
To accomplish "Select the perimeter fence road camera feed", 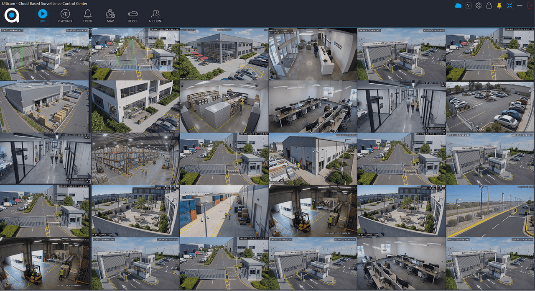I will click(490, 211).
